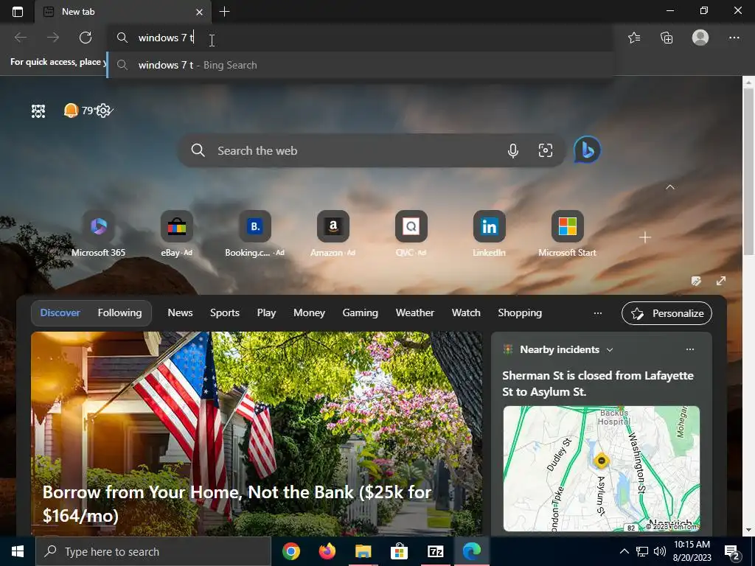
Task: Click the Personalize button
Action: 667,313
